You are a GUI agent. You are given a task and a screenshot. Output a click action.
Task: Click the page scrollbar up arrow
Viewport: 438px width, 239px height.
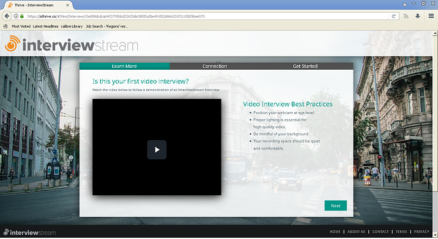coord(435,34)
